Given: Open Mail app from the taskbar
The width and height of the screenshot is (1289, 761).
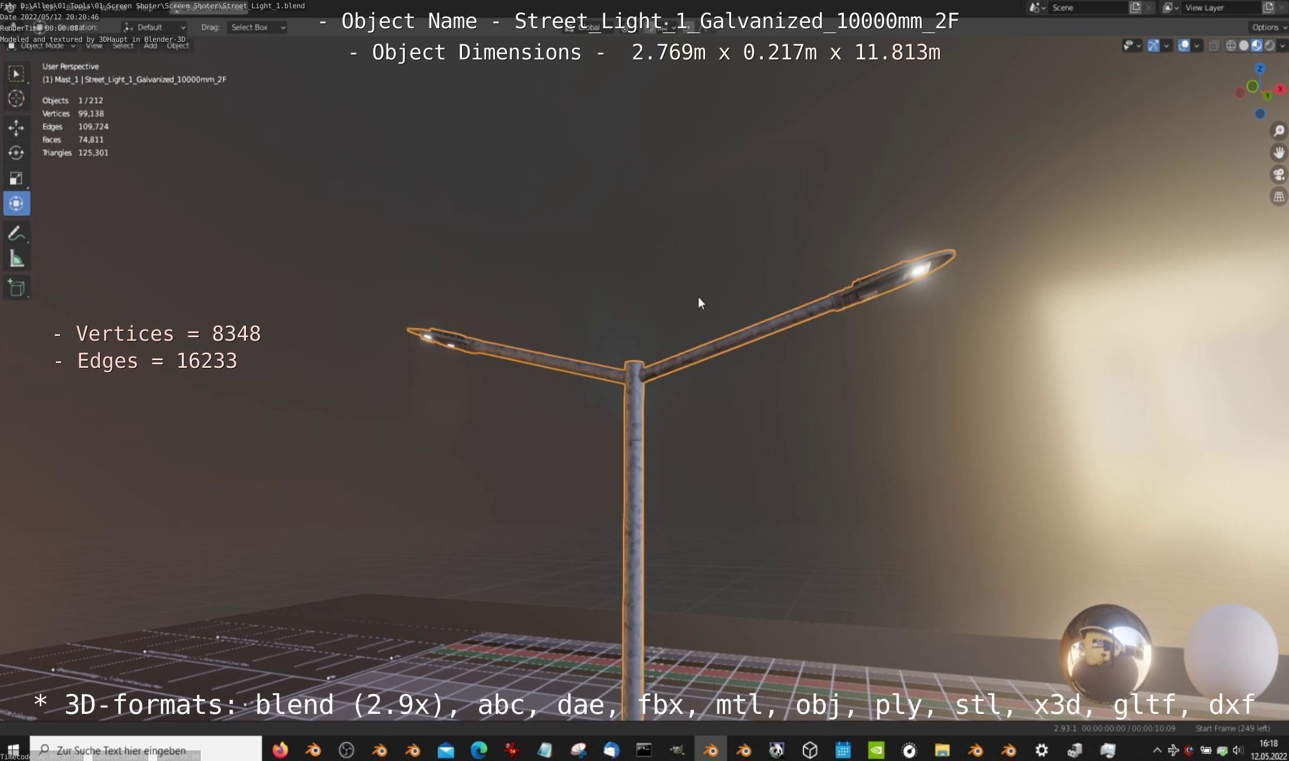Looking at the screenshot, I should [446, 750].
